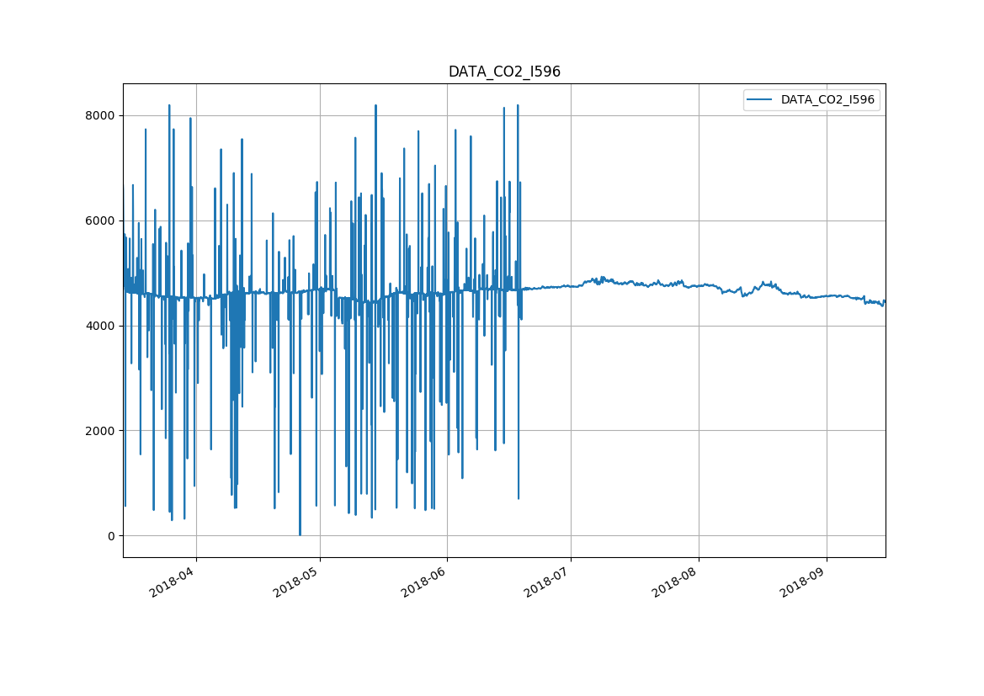
Task: Click the 6000 y-axis tick label
Action: click(x=100, y=220)
